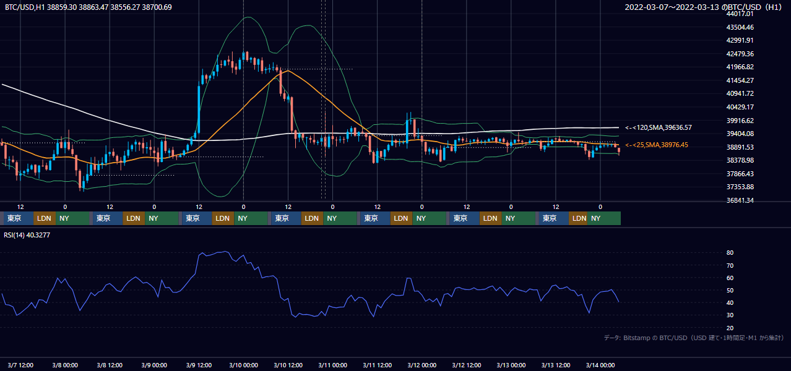Click the 2022-03-07～2022-03-13 date range title

(x=704, y=7)
